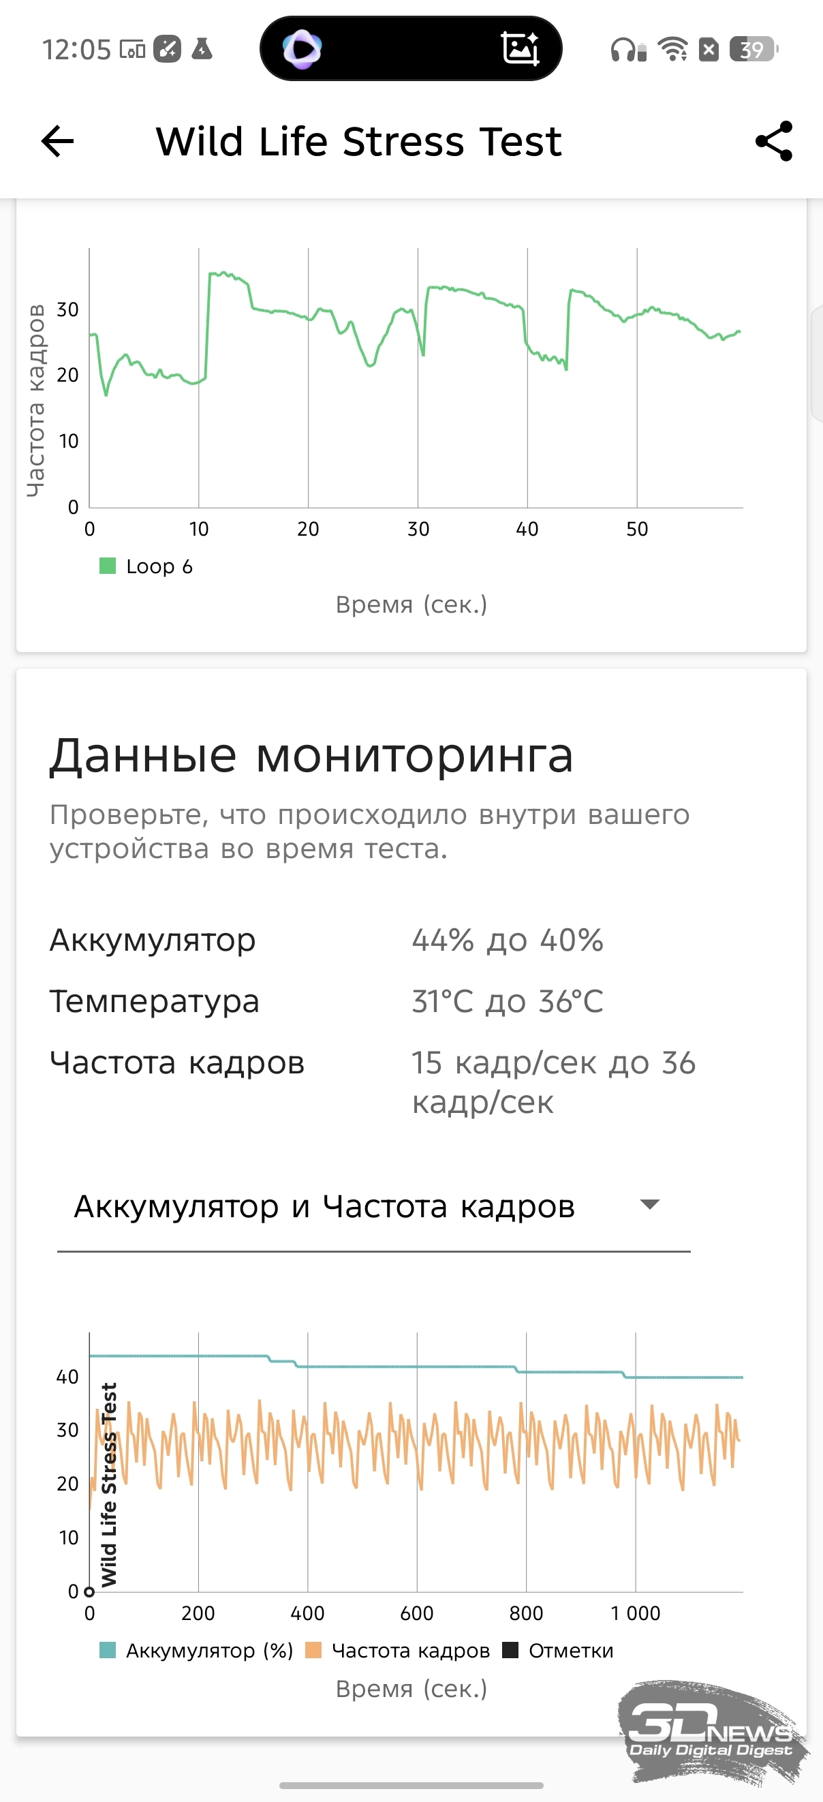Tap the bottom navigation gesture bar
This screenshot has height=1802, width=823.
[411, 1784]
